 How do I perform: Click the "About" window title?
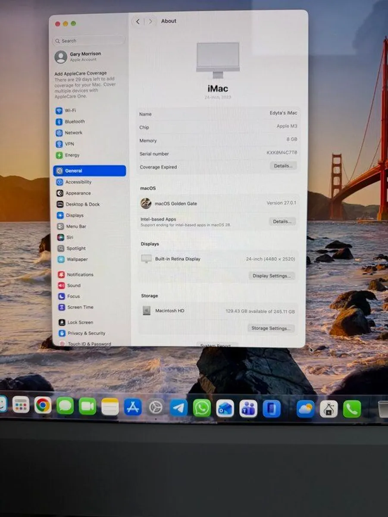pos(169,21)
